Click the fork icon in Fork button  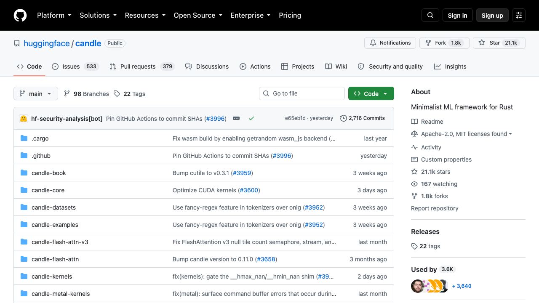coord(428,43)
